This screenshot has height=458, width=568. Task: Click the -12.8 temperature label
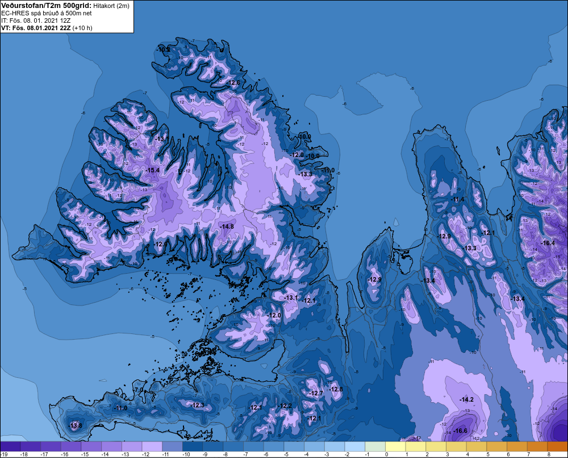336,389
